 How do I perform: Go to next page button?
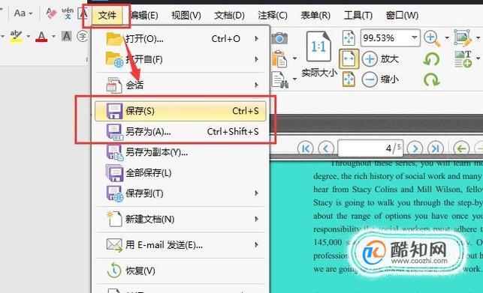click(415, 149)
